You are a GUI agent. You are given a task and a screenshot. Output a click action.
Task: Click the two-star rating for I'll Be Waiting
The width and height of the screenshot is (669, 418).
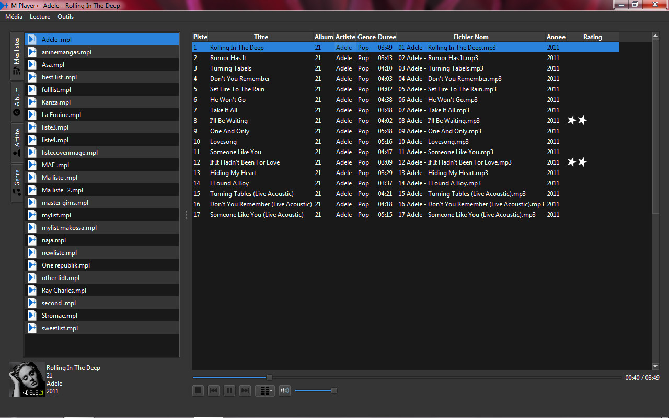pyautogui.click(x=578, y=121)
